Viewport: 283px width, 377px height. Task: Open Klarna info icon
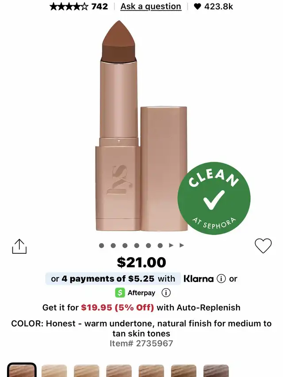(221, 279)
